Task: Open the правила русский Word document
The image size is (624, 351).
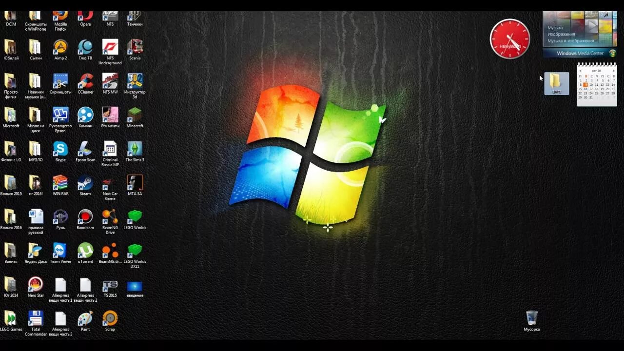Action: point(36,221)
